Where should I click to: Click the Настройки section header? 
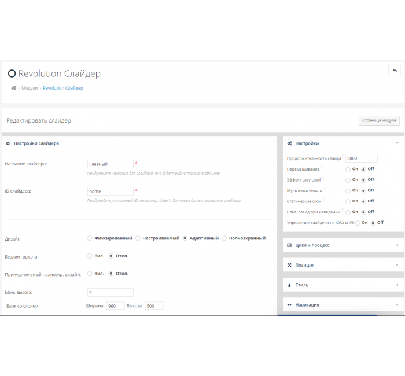pos(343,143)
